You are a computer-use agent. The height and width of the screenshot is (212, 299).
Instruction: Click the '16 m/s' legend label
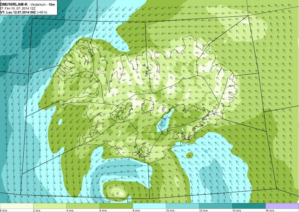[270, 210]
